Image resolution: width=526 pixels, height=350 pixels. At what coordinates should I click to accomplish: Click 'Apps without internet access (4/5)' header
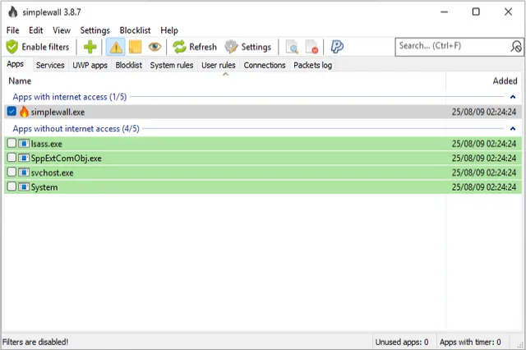coord(76,129)
